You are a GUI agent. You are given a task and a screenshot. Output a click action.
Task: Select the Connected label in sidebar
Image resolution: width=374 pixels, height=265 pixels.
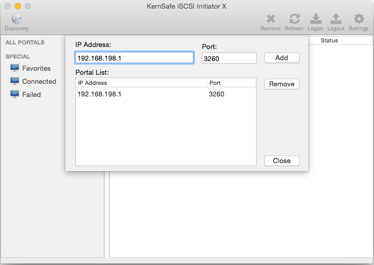[39, 81]
